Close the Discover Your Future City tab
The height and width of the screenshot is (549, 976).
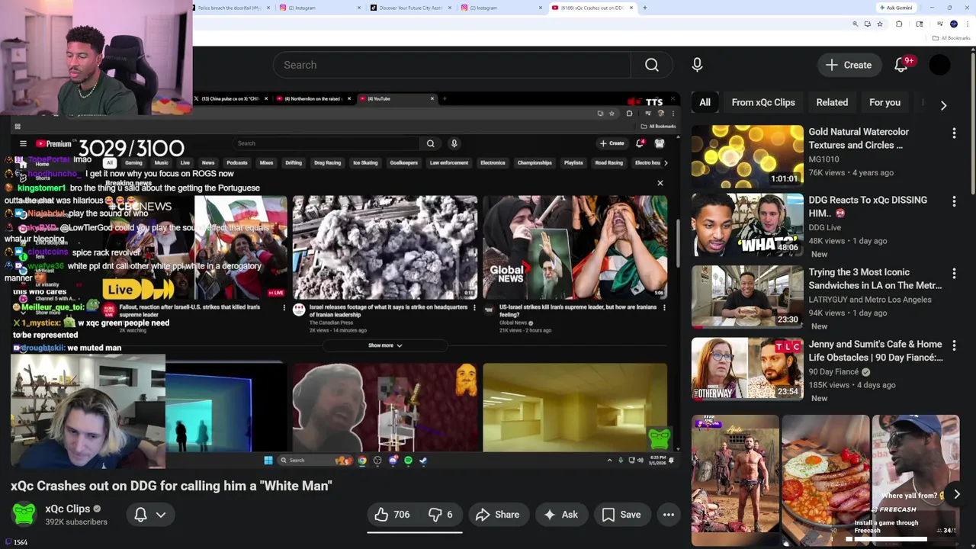[x=450, y=8]
